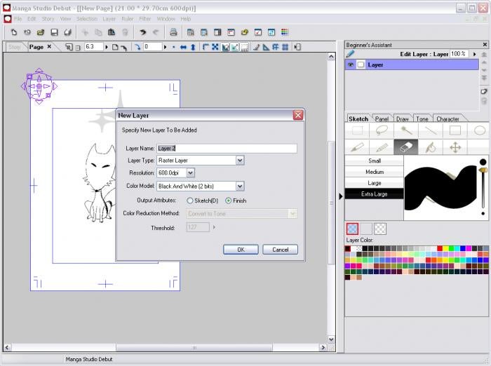Viewport: 491px width, 366px height.
Task: Select the Eraser tool in Sketch panel
Action: coord(406,147)
